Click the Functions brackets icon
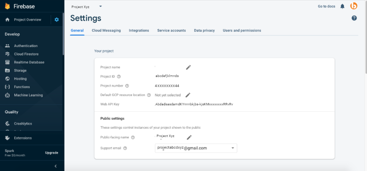Viewport: 367px width, 171px height. [7, 87]
